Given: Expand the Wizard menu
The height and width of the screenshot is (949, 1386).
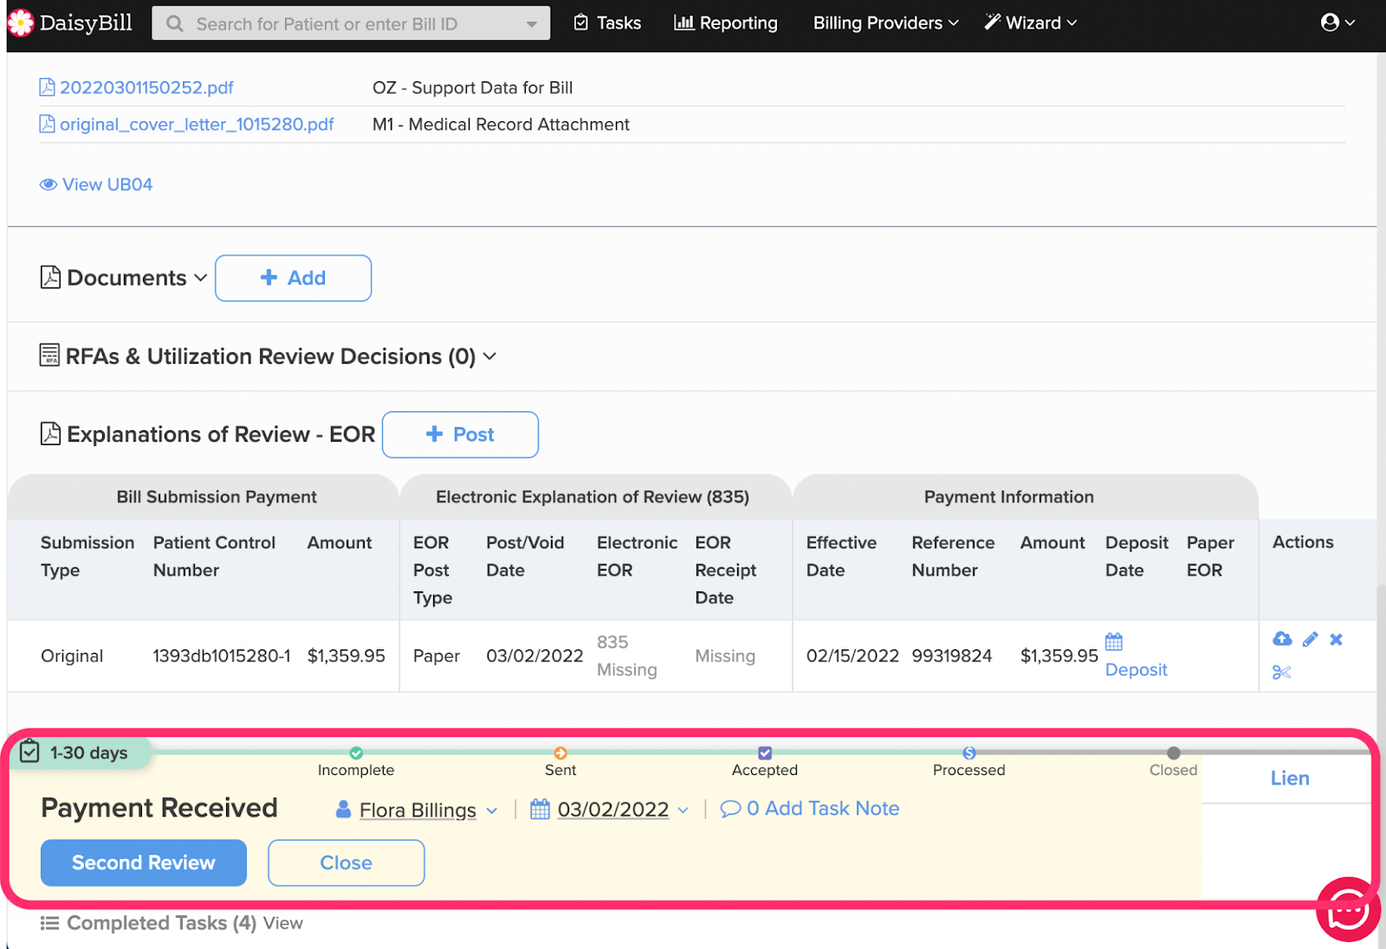Looking at the screenshot, I should click(x=1031, y=23).
